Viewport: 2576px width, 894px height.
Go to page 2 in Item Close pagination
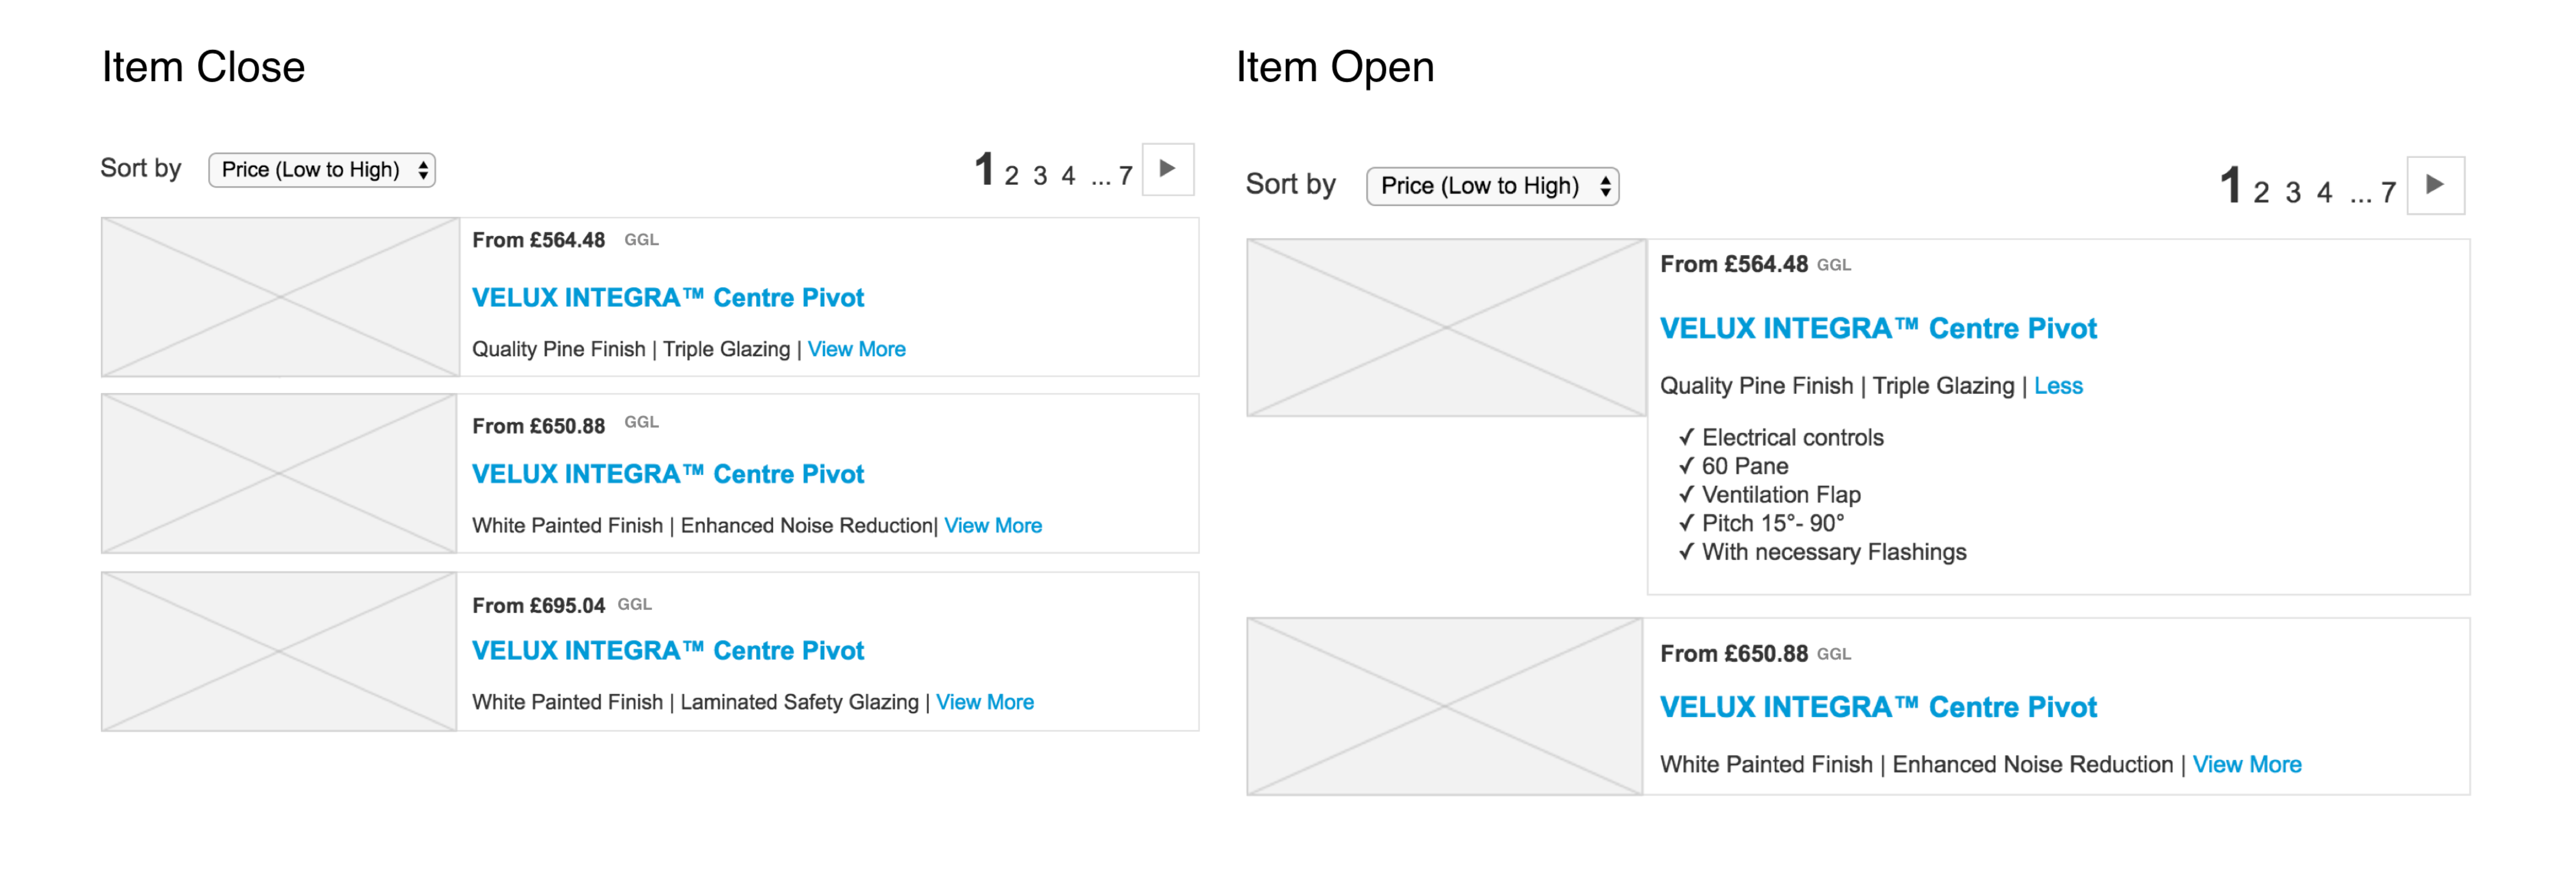click(x=1011, y=176)
